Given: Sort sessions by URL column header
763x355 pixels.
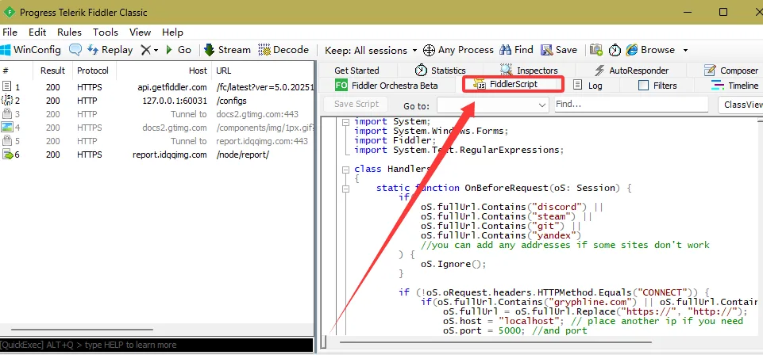Looking at the screenshot, I should (x=263, y=71).
